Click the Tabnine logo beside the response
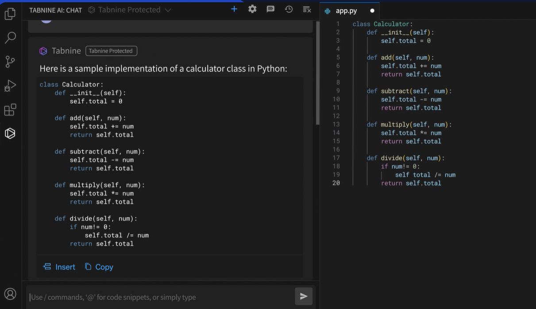 43,51
